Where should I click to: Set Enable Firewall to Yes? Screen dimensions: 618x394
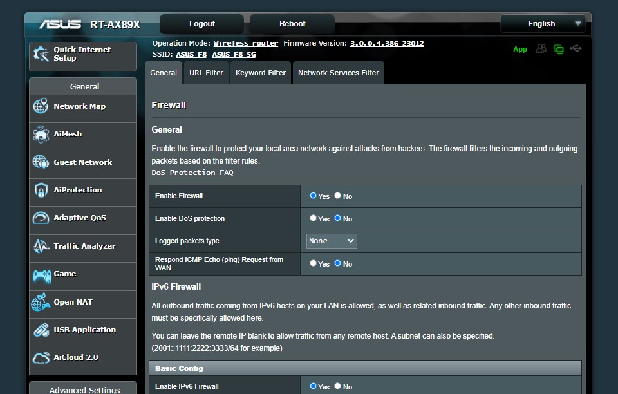click(313, 196)
